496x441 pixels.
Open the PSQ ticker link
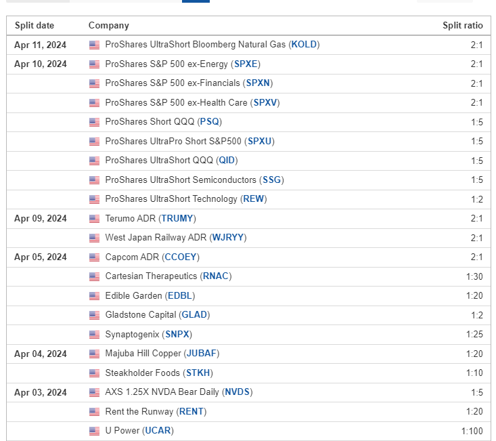coord(209,121)
